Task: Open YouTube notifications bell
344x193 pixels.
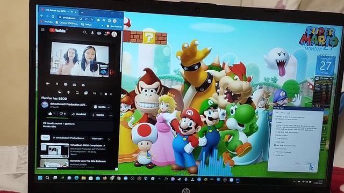Action: click(x=106, y=33)
